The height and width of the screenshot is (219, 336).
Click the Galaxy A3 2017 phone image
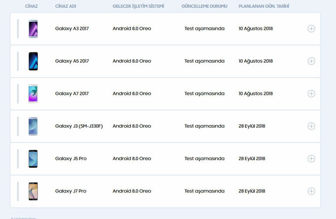click(x=33, y=29)
